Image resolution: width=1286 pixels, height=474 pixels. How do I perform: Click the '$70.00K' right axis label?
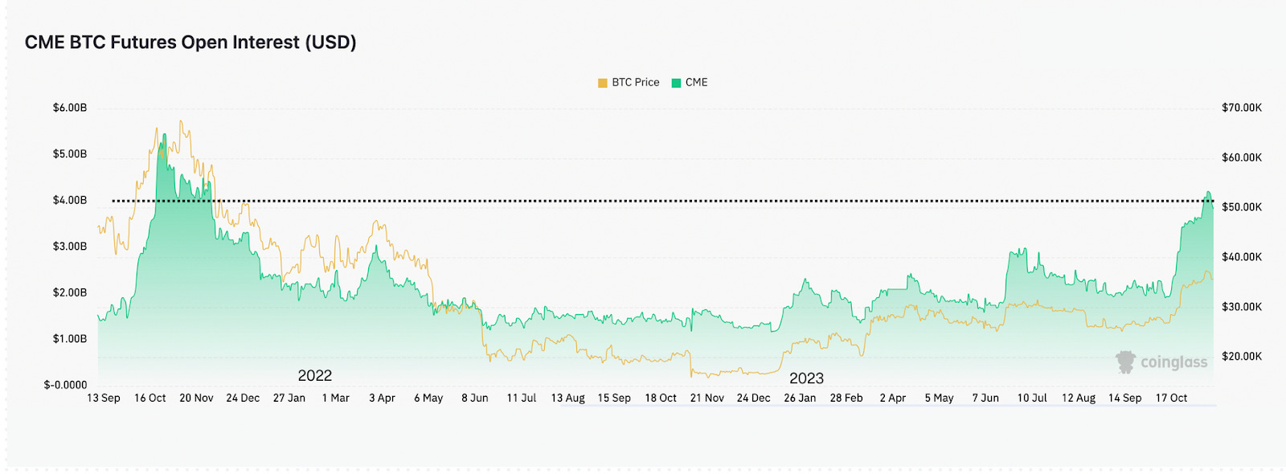[1242, 108]
